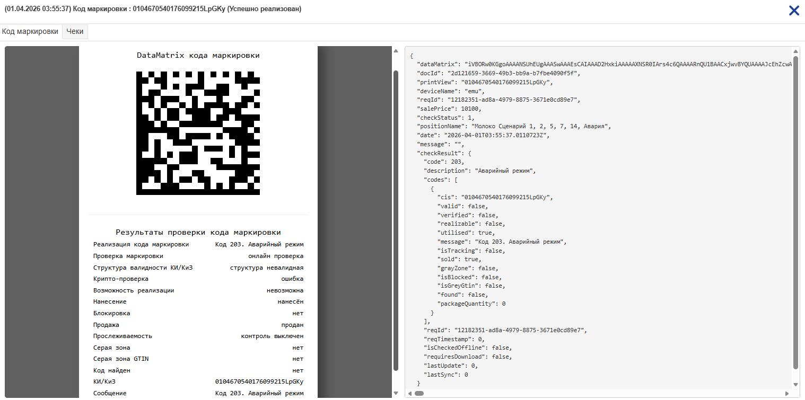This screenshot has width=805, height=400.
Task: Click the left panel scroll-up arrow
Action: click(395, 51)
